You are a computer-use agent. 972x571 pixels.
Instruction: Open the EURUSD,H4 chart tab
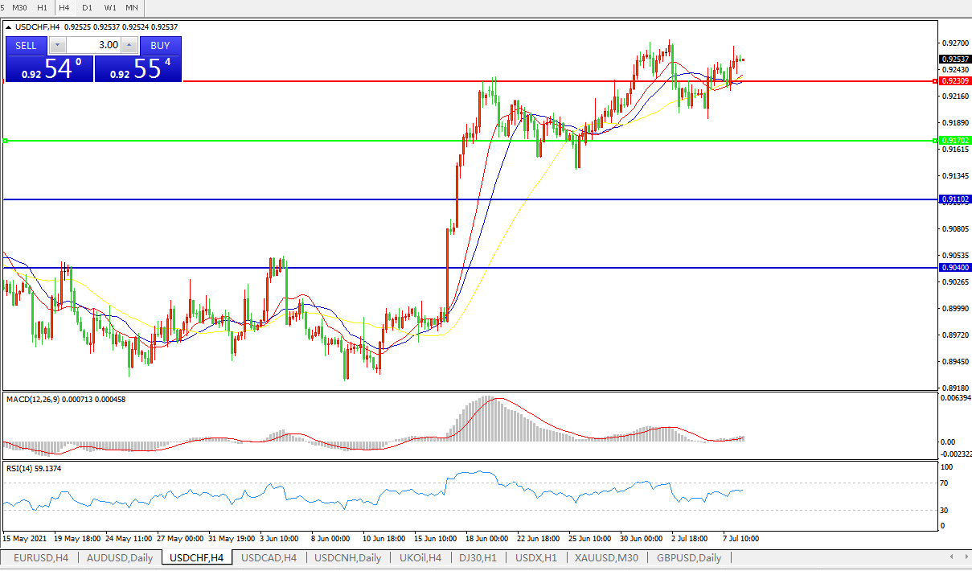coord(40,557)
